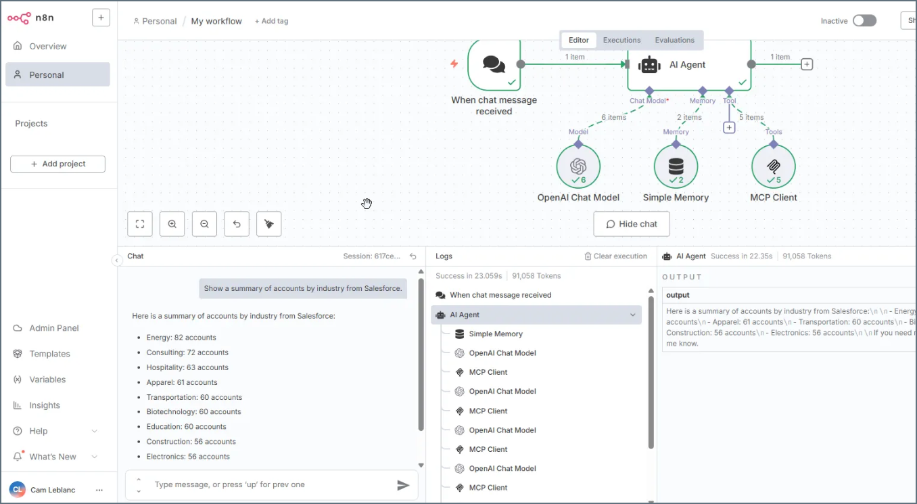Click the undo/reset zoom button

(237, 224)
